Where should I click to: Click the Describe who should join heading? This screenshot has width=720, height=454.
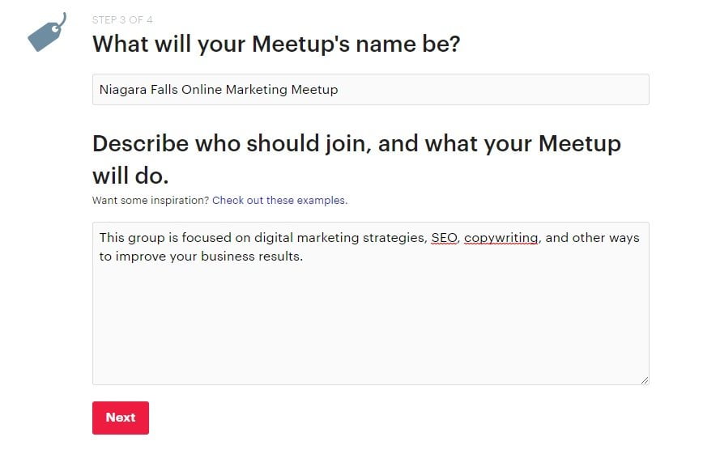point(357,159)
